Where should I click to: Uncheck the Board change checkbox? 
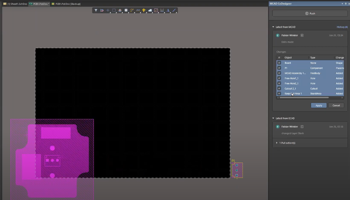coord(279,63)
